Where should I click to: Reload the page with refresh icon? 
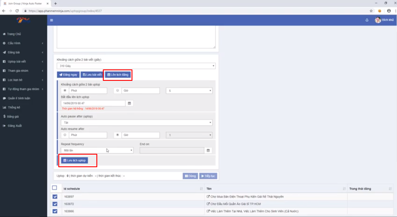pos(17,11)
